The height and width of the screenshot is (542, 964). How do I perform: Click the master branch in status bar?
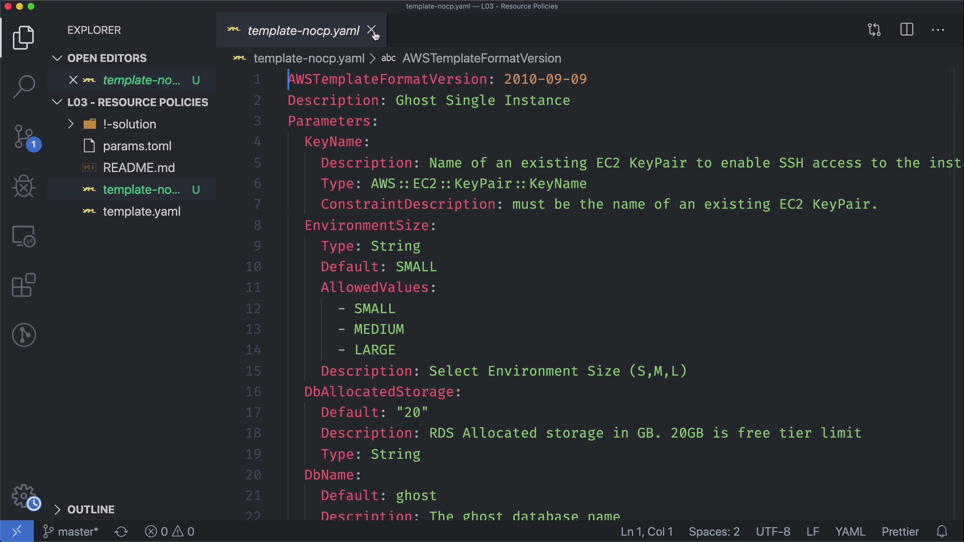pos(71,531)
